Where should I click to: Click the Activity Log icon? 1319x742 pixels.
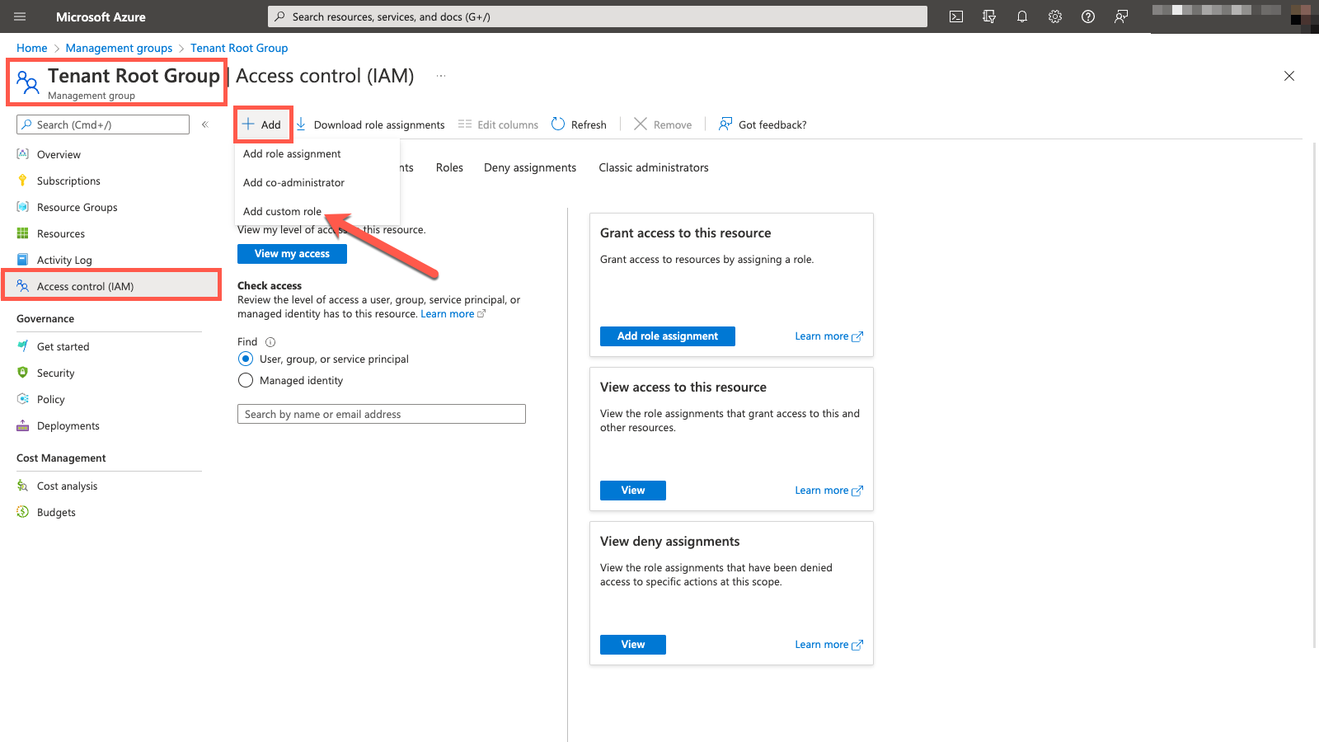click(23, 260)
